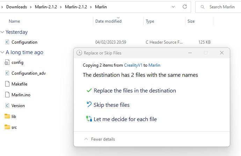Collapse the Yesterday file group

pos(2,32)
